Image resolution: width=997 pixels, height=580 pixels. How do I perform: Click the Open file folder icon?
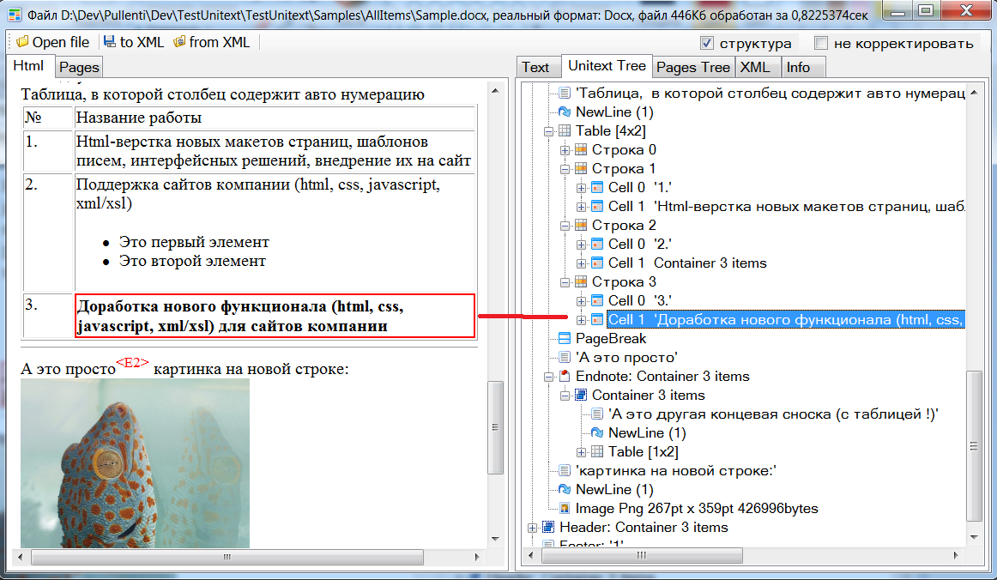point(22,42)
